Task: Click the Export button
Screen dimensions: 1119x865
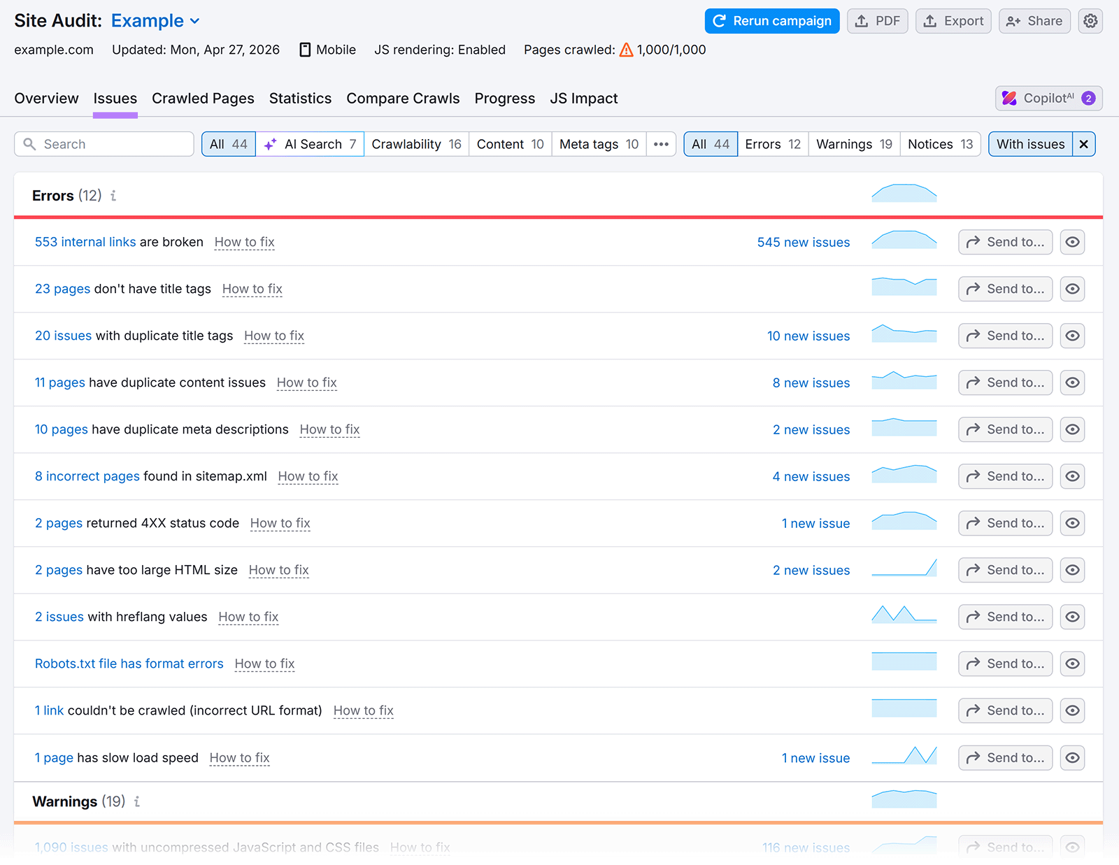Action: pyautogui.click(x=953, y=21)
